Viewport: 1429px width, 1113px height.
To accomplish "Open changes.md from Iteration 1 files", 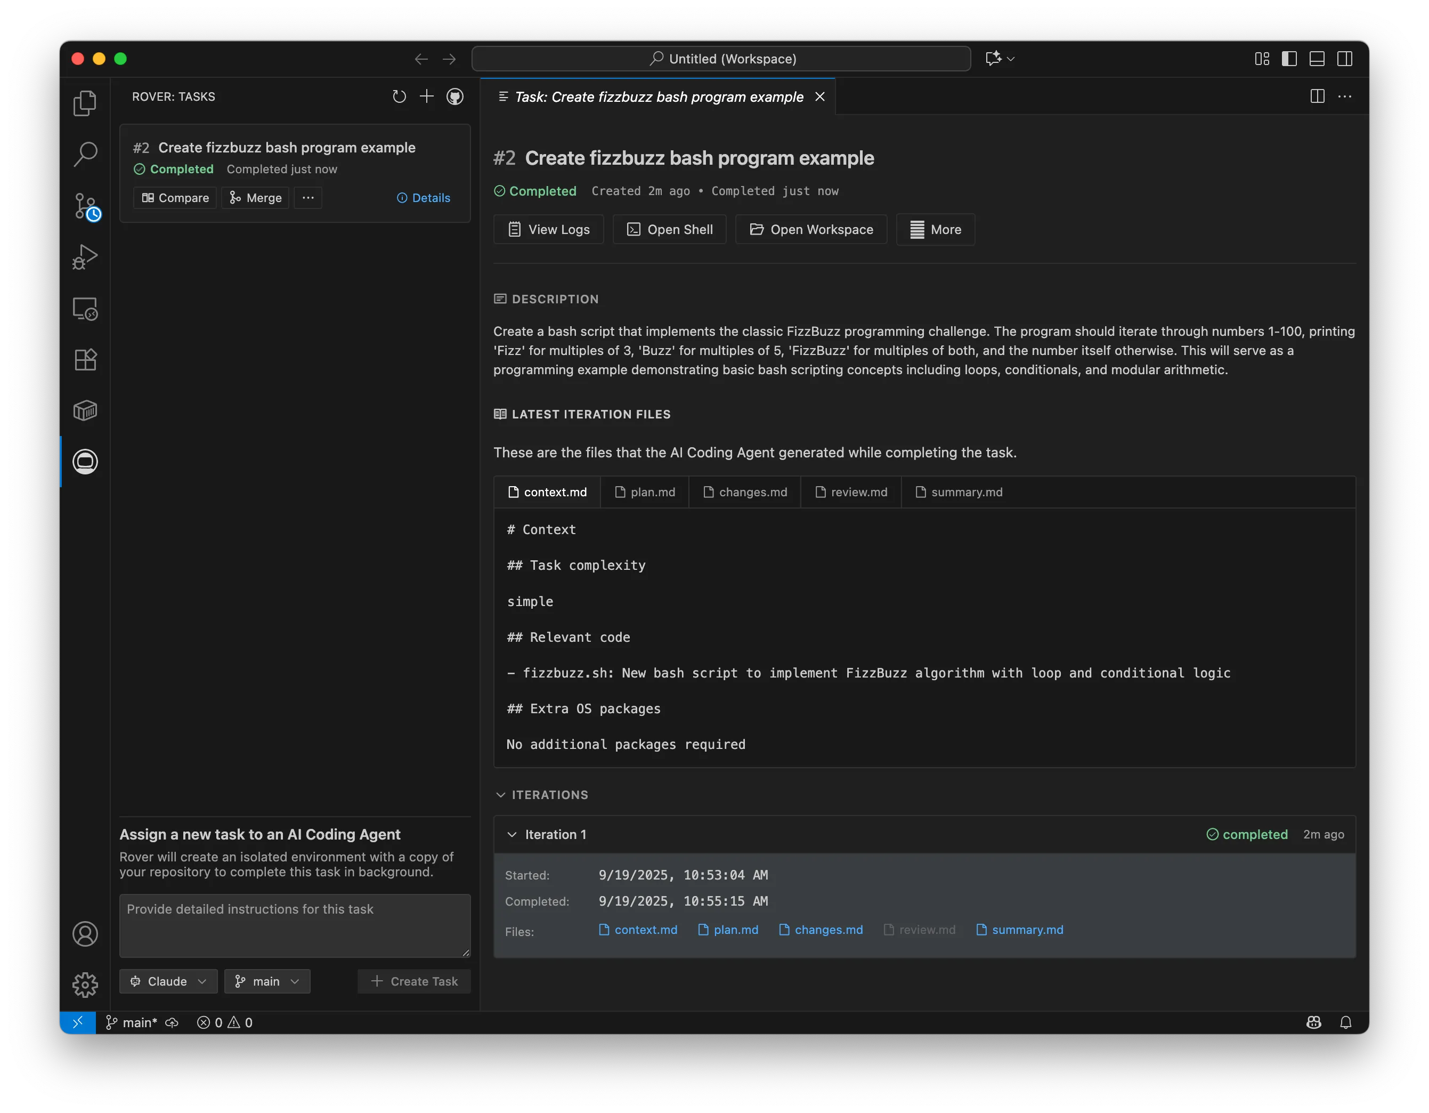I will 821,929.
